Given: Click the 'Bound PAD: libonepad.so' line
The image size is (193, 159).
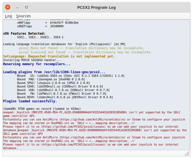Looking at the screenshot, I should (x=51, y=79).
